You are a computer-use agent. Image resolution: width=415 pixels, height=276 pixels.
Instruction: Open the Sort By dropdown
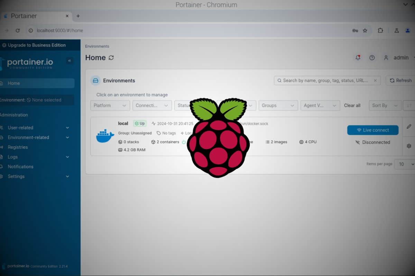[x=385, y=106]
